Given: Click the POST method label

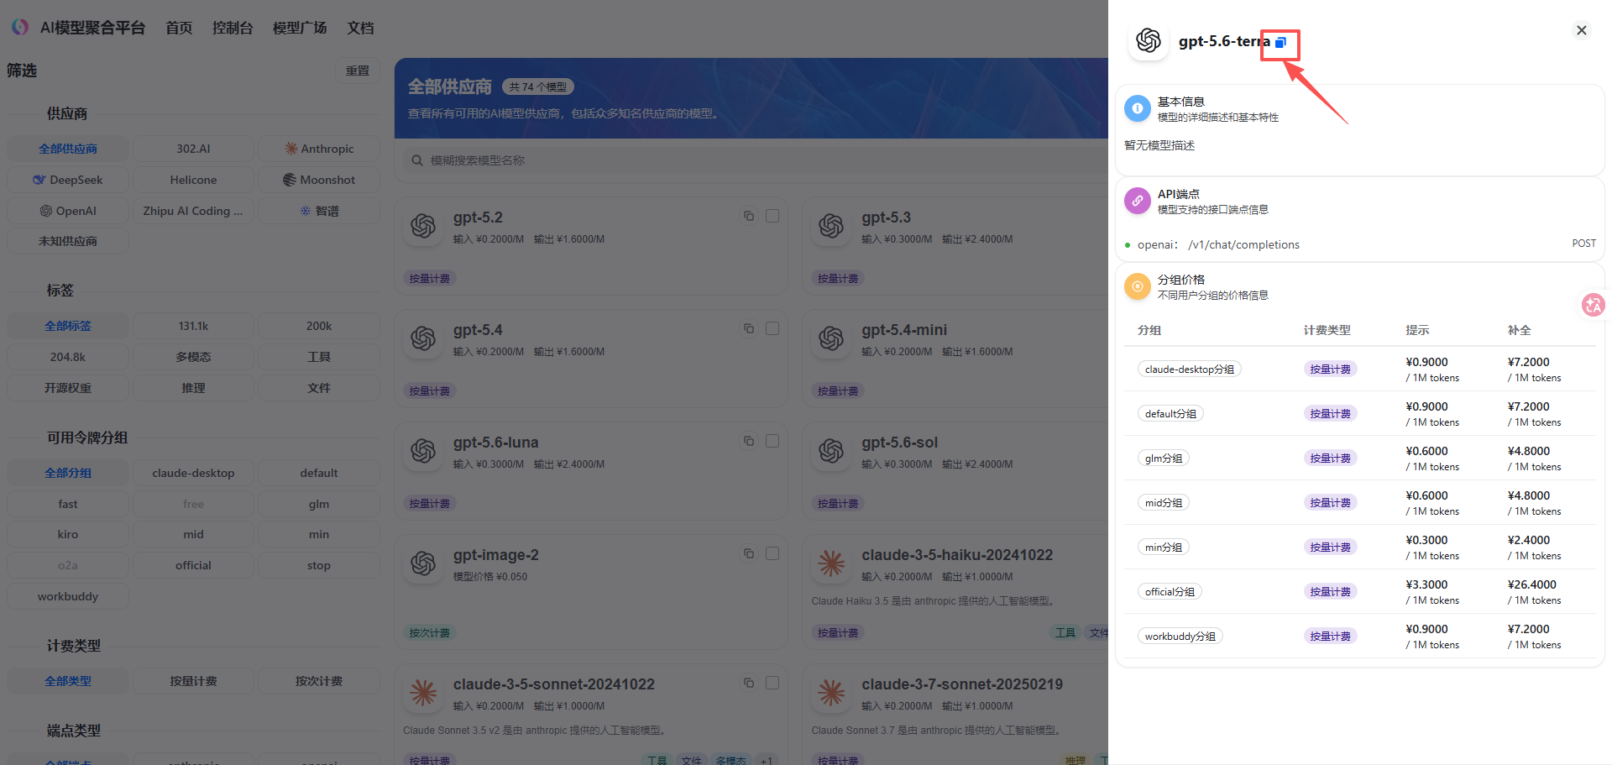Looking at the screenshot, I should click(1584, 244).
